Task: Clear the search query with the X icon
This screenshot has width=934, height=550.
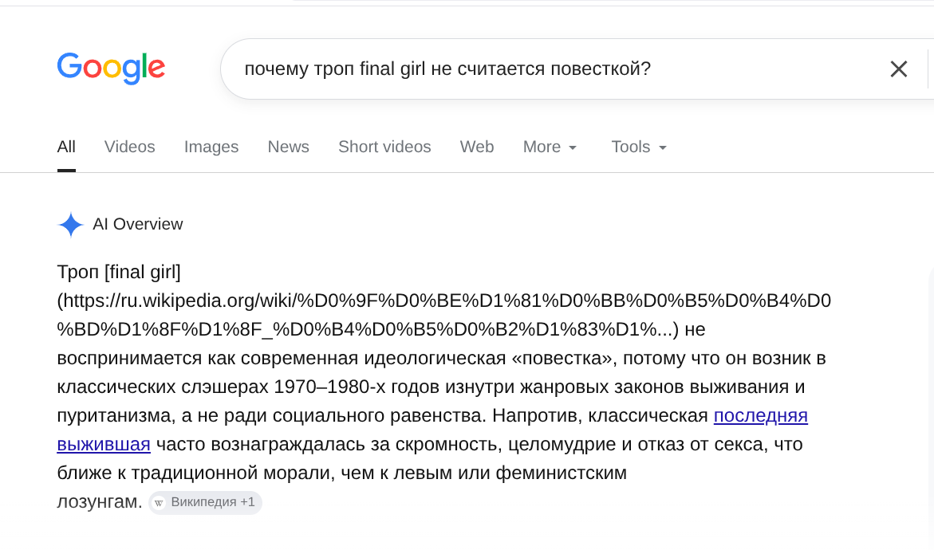Action: (898, 69)
